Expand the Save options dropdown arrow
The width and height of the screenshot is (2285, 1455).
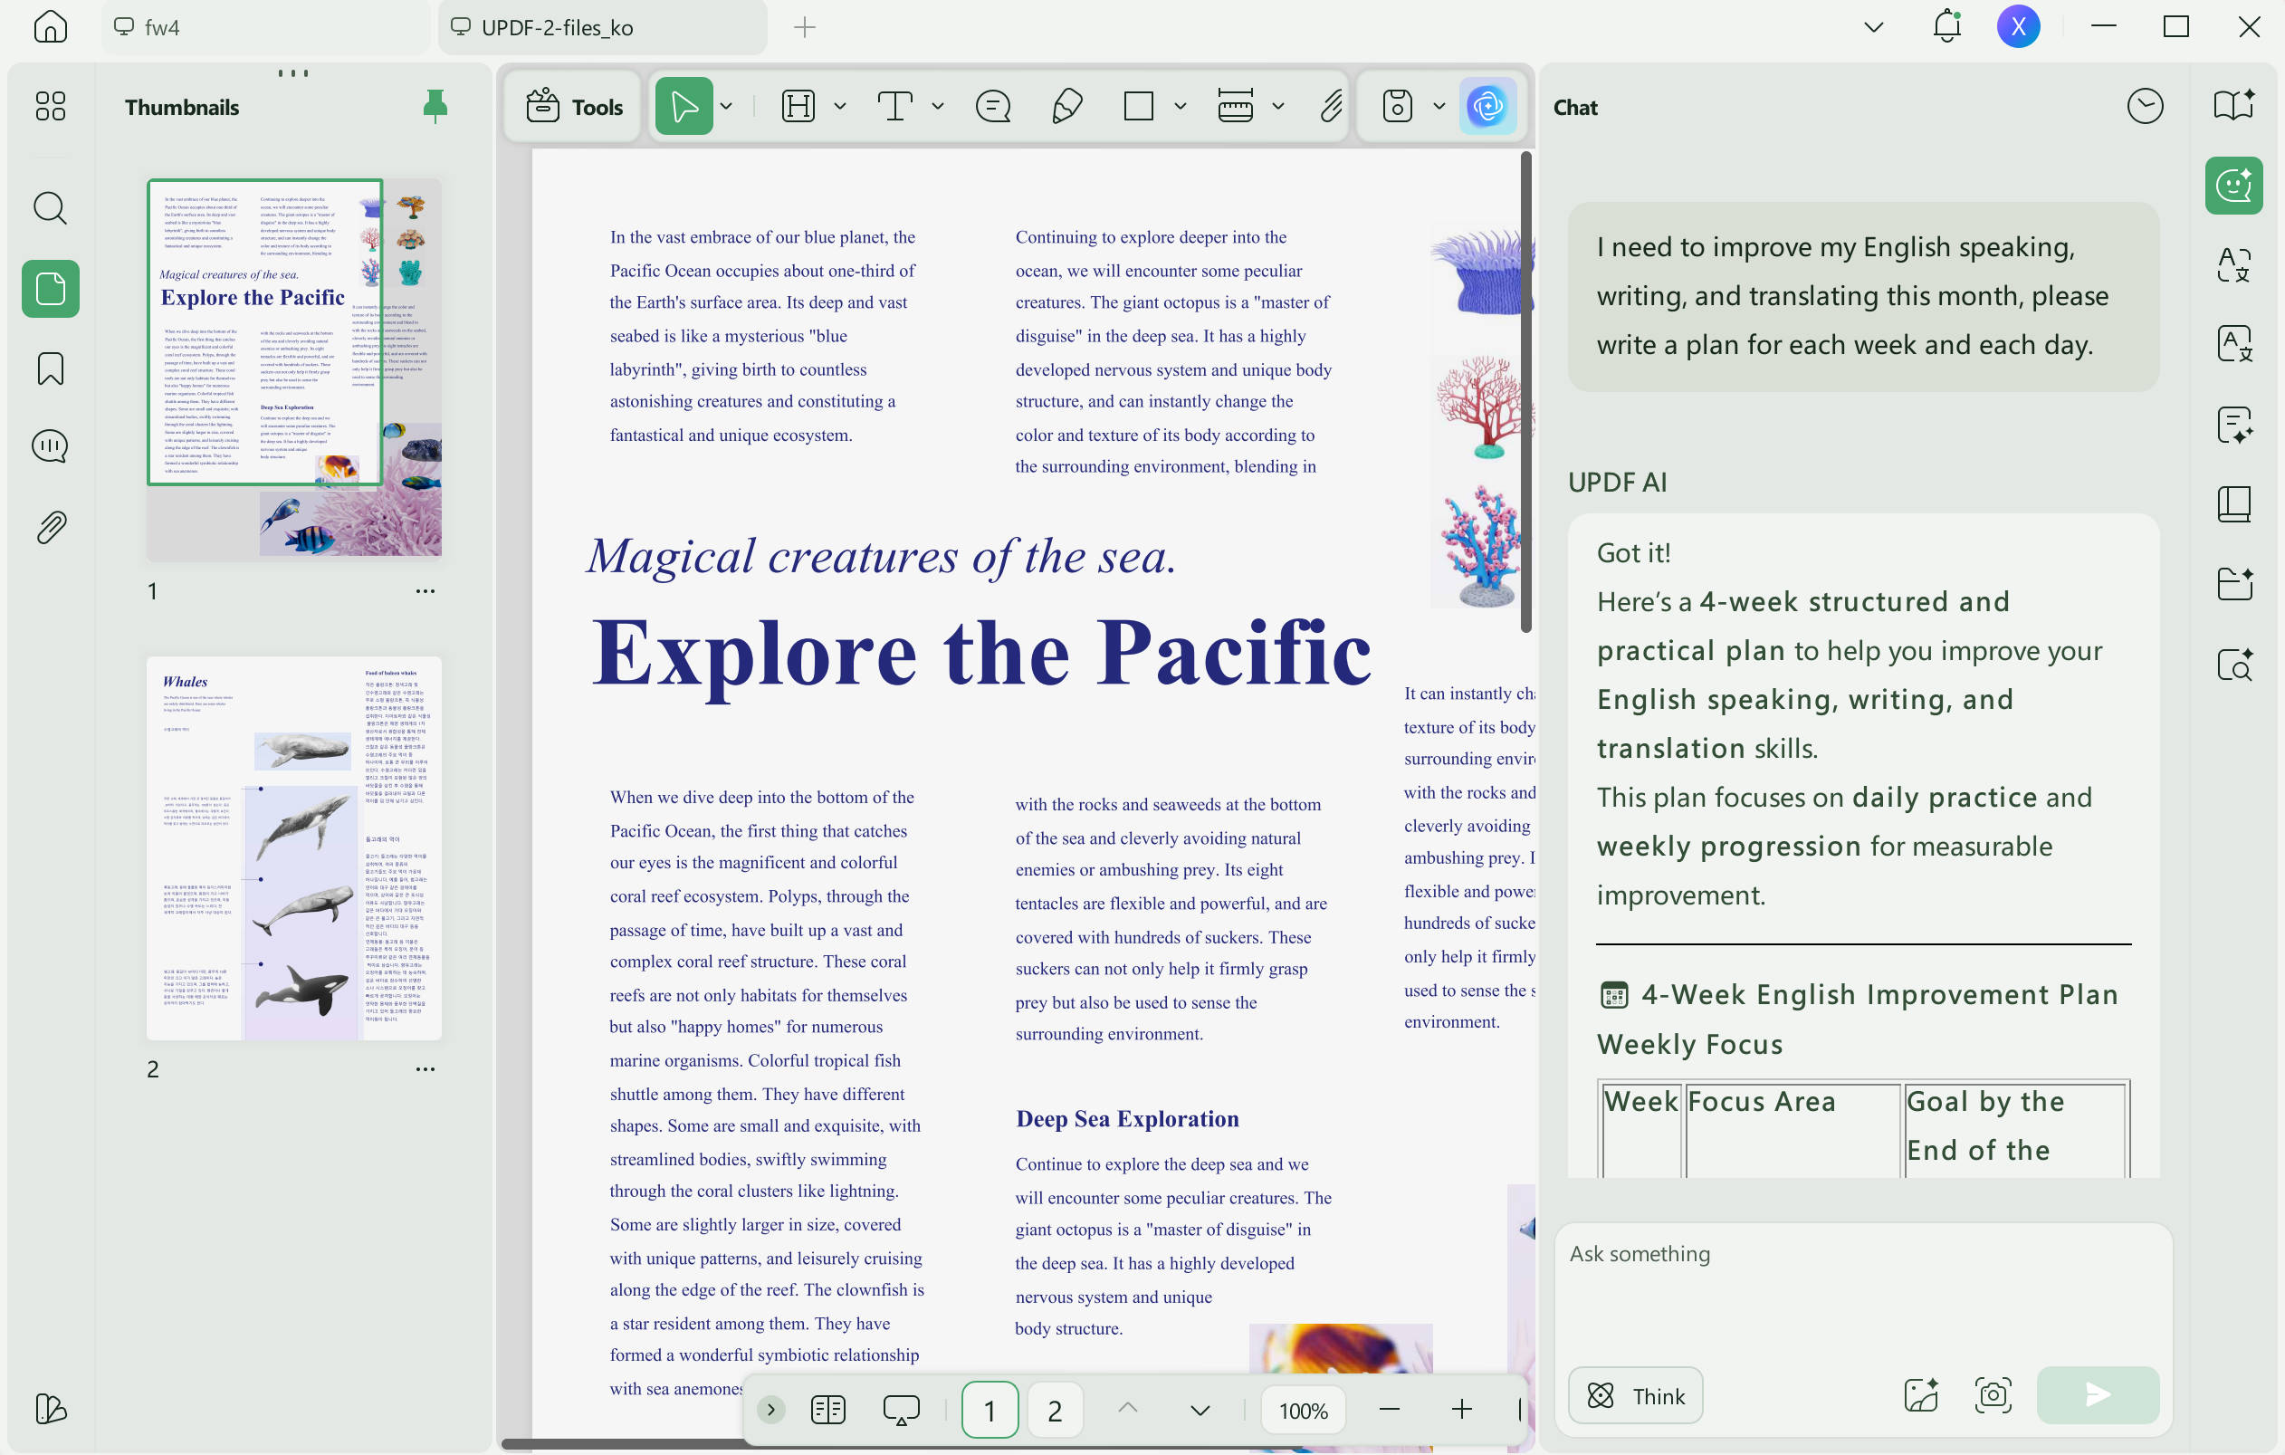click(x=1439, y=106)
